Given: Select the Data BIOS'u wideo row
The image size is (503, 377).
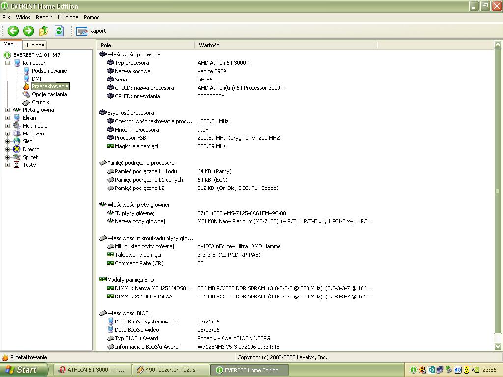Looking at the screenshot, I should (237, 329).
